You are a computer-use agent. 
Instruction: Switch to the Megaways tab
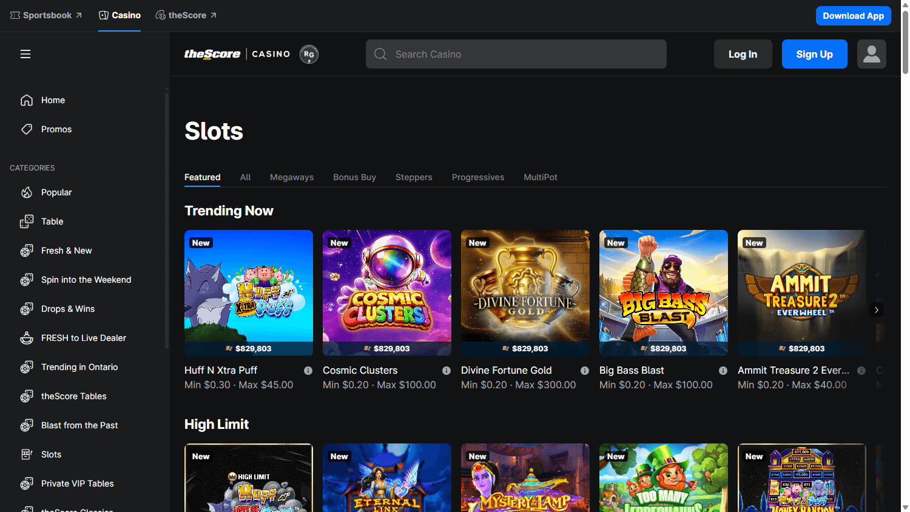pos(292,177)
